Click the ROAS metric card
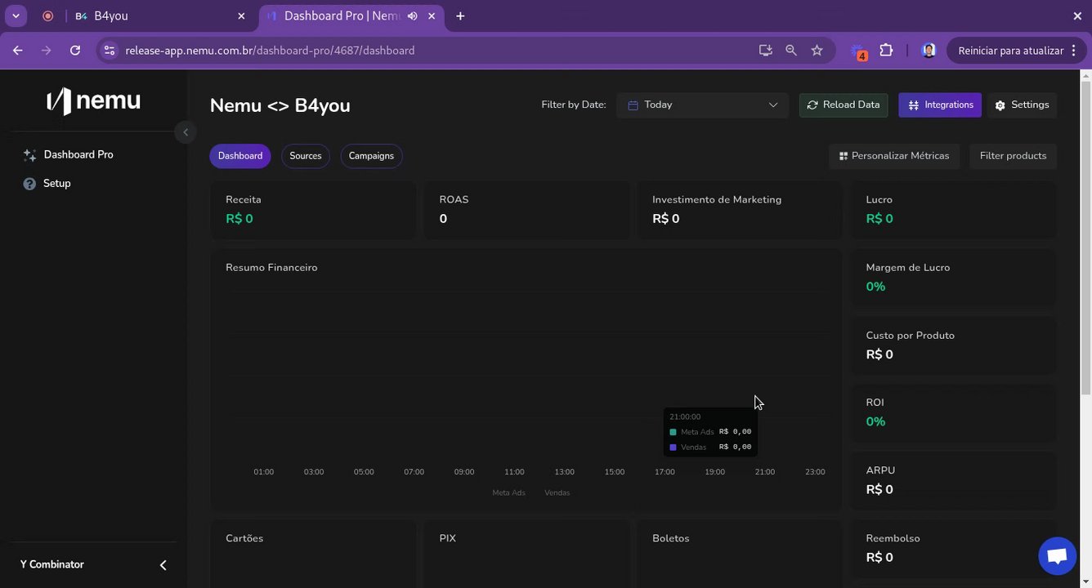The width and height of the screenshot is (1092, 588). [526, 210]
